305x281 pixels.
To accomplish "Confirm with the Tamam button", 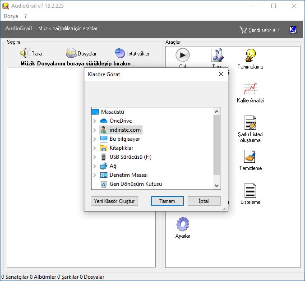I will [x=167, y=201].
